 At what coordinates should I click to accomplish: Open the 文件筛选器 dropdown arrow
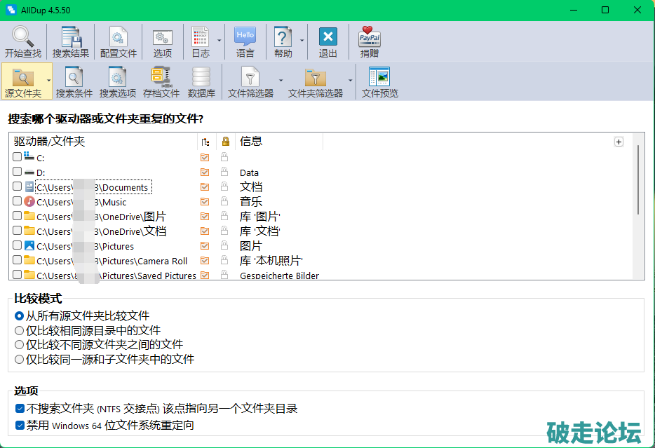pyautogui.click(x=281, y=80)
